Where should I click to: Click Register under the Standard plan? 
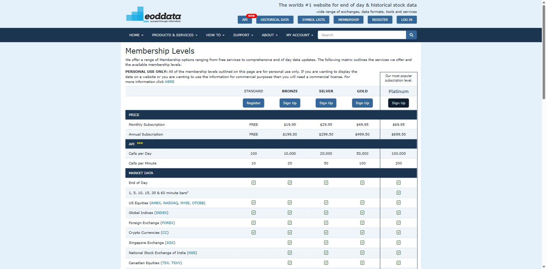pyautogui.click(x=253, y=103)
